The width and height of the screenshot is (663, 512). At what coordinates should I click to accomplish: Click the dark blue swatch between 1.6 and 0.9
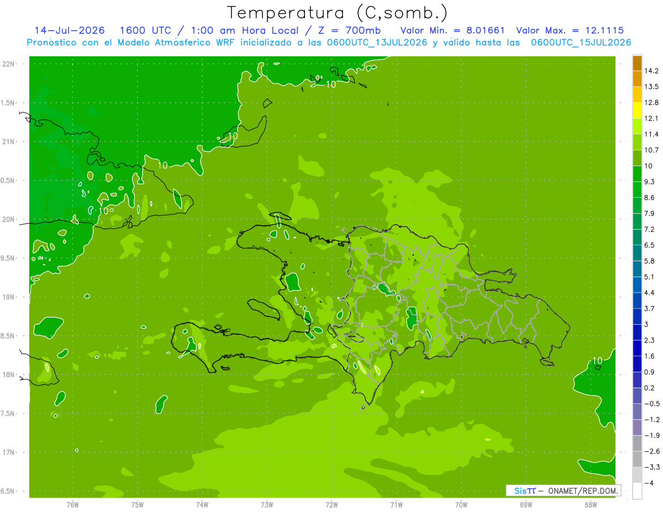pos(637,364)
